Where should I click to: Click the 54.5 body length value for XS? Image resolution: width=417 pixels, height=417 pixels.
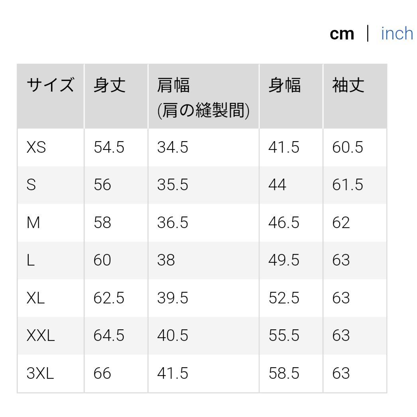tap(109, 147)
